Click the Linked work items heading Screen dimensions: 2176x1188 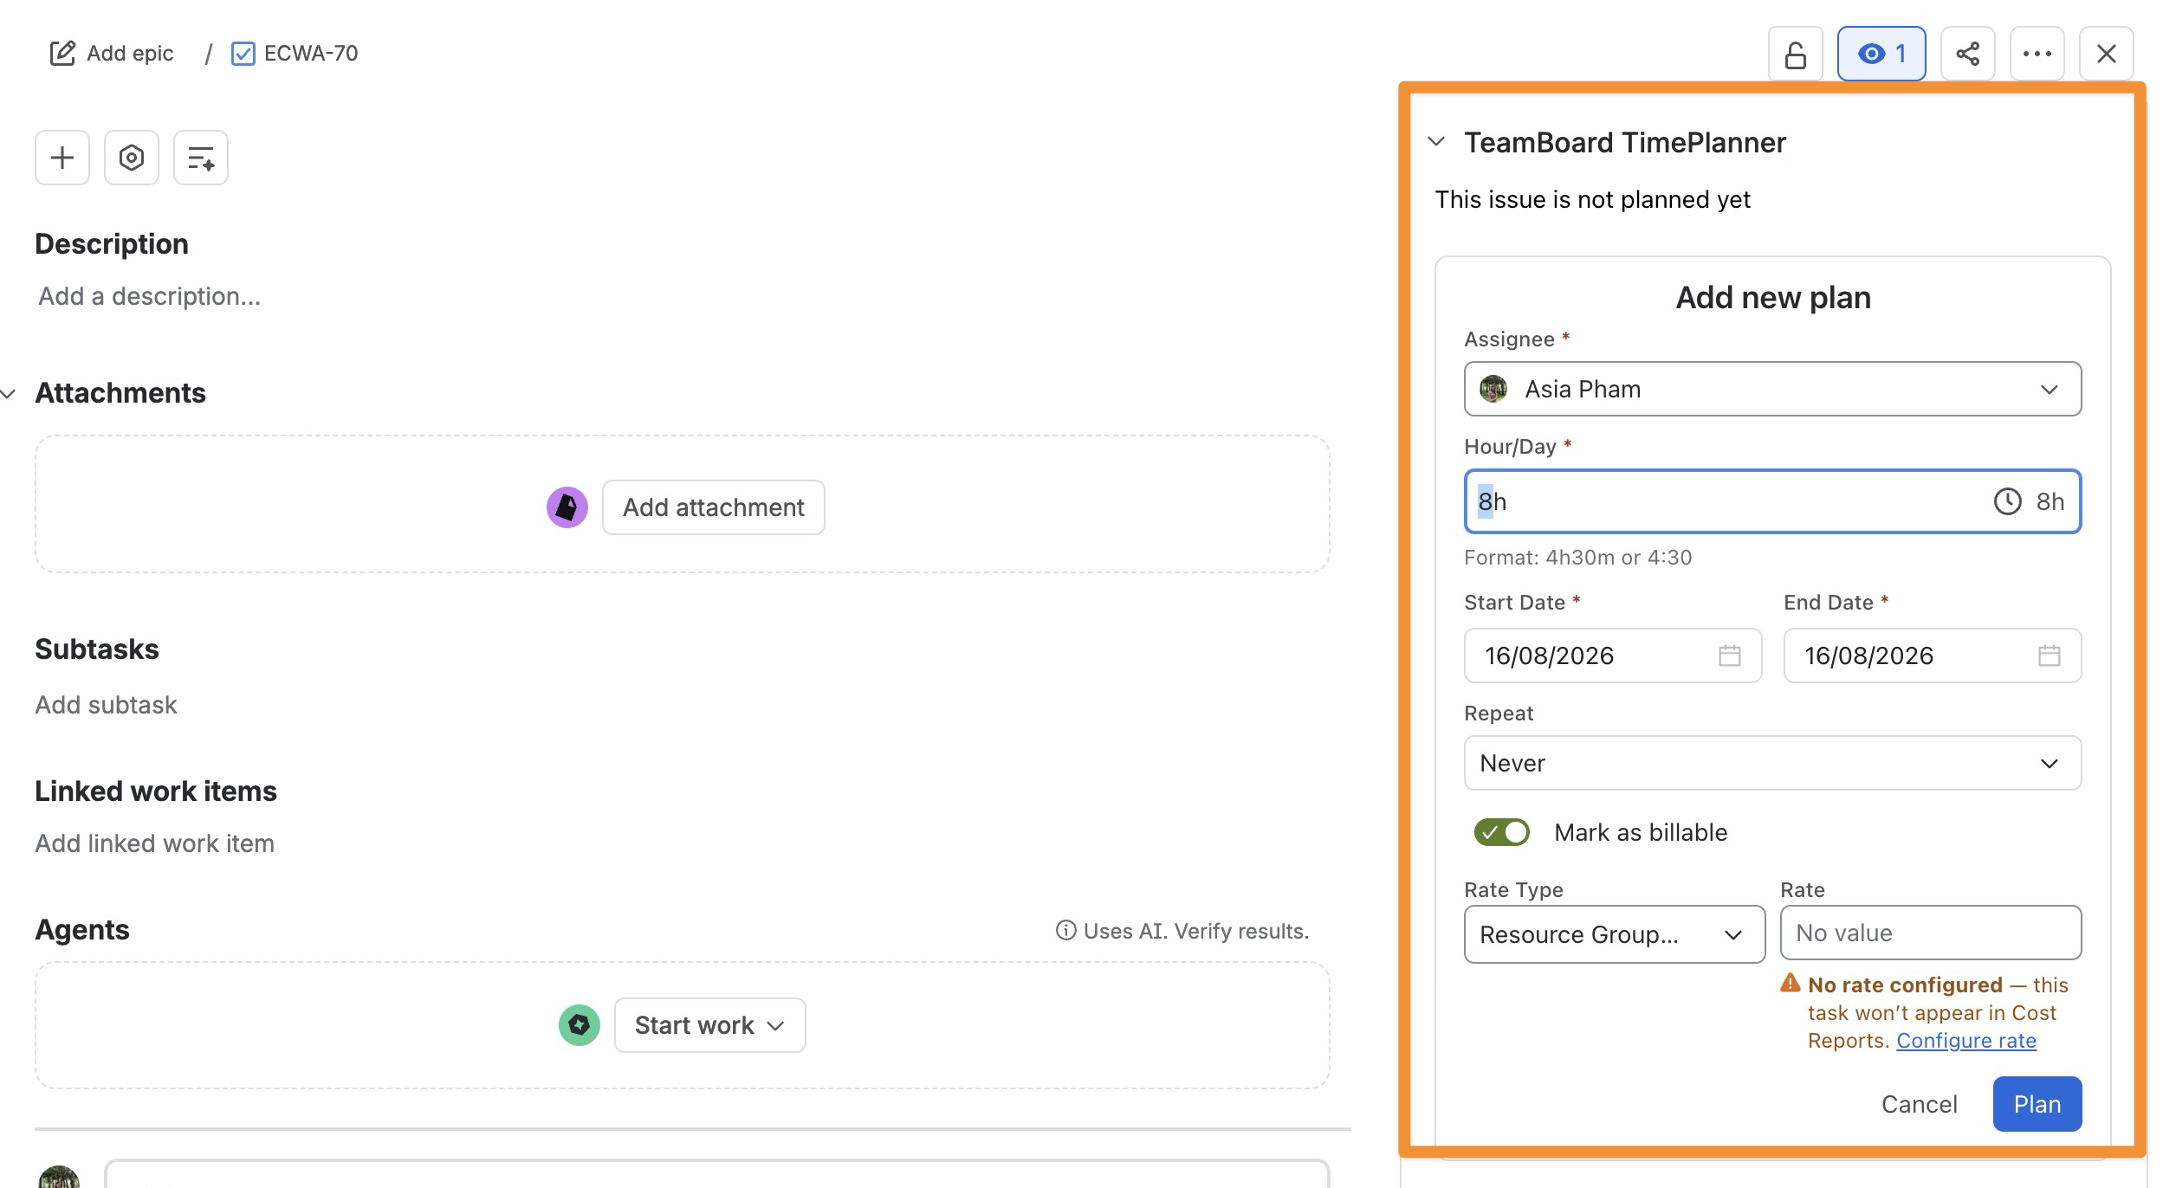(156, 791)
